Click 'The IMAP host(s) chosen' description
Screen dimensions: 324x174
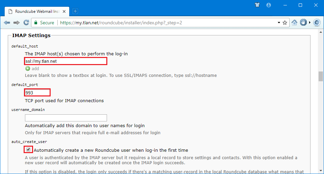[76, 54]
